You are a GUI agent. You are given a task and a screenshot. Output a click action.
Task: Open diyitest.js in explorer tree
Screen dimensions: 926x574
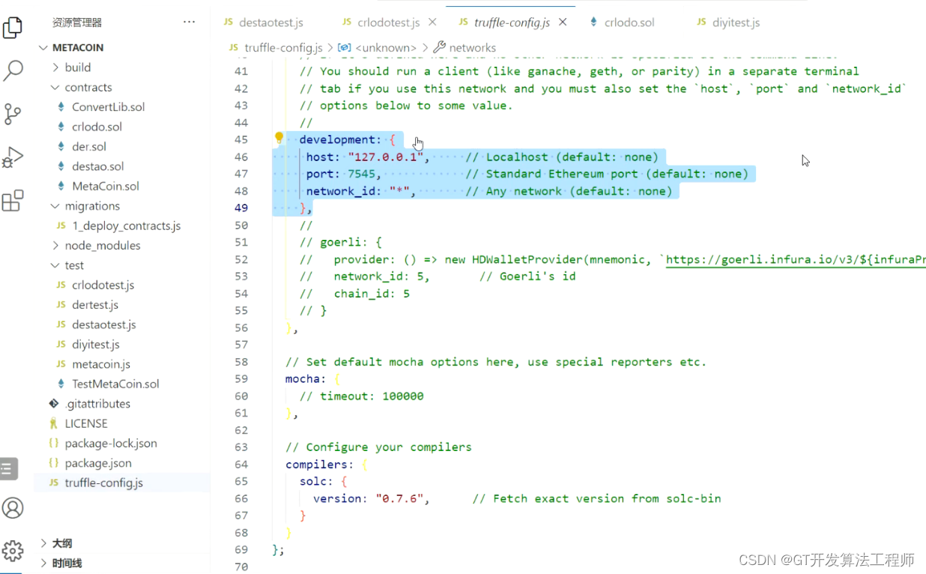(95, 345)
